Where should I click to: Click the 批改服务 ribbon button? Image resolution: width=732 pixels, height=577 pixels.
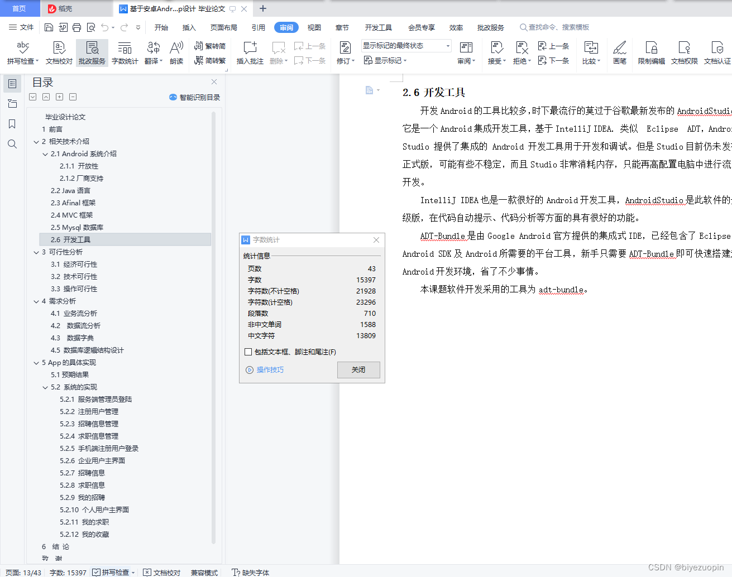[92, 53]
